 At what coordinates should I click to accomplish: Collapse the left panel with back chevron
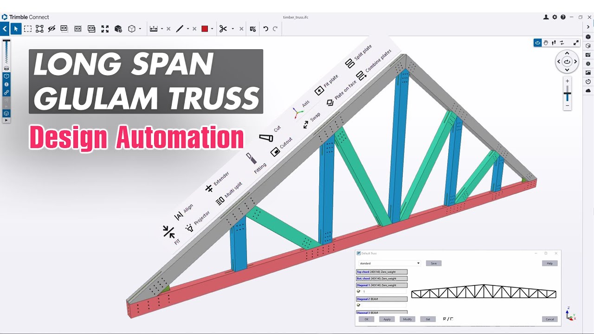[5, 29]
